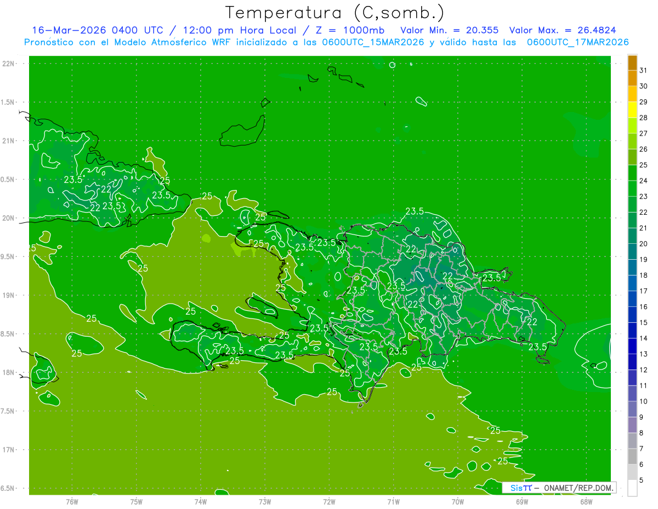Pick the lime swatch between legend 27 and 28

tap(632, 125)
